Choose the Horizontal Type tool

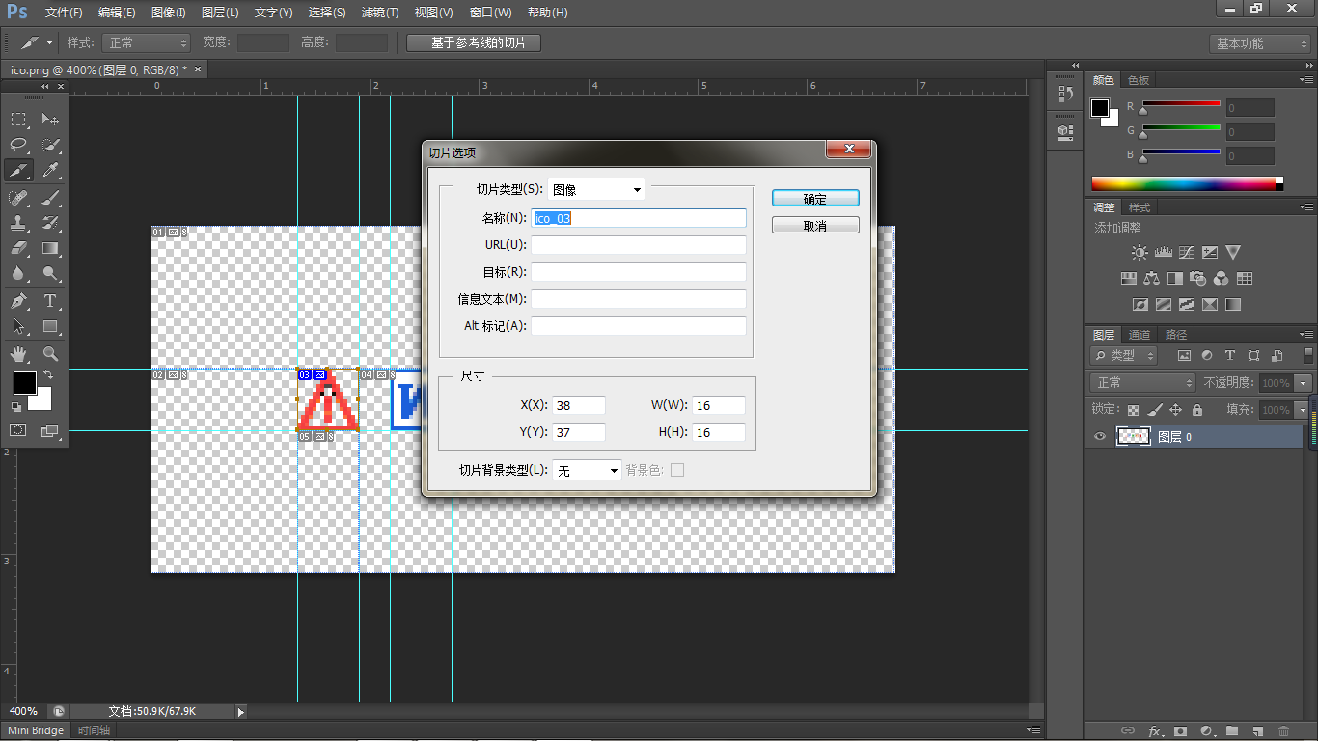pos(51,301)
